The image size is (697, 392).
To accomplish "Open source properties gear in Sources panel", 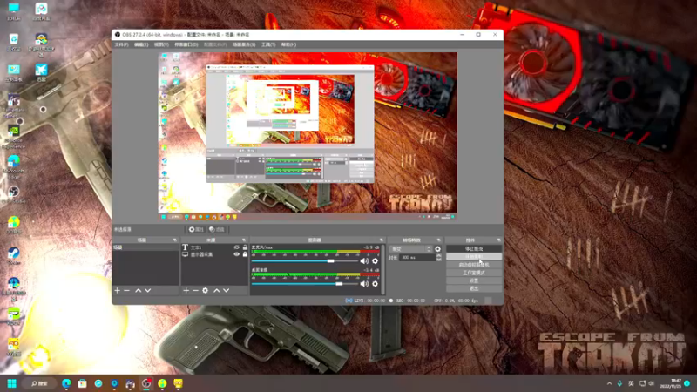I will coord(205,290).
